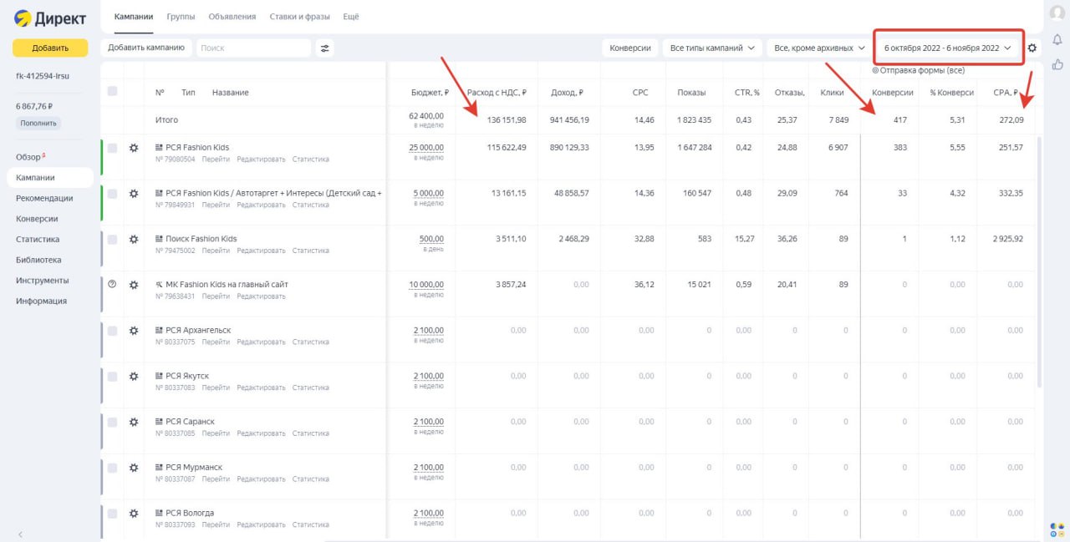The image size is (1070, 542).
Task: Check the РСЯ Мурманск checkbox
Action: coord(112,467)
